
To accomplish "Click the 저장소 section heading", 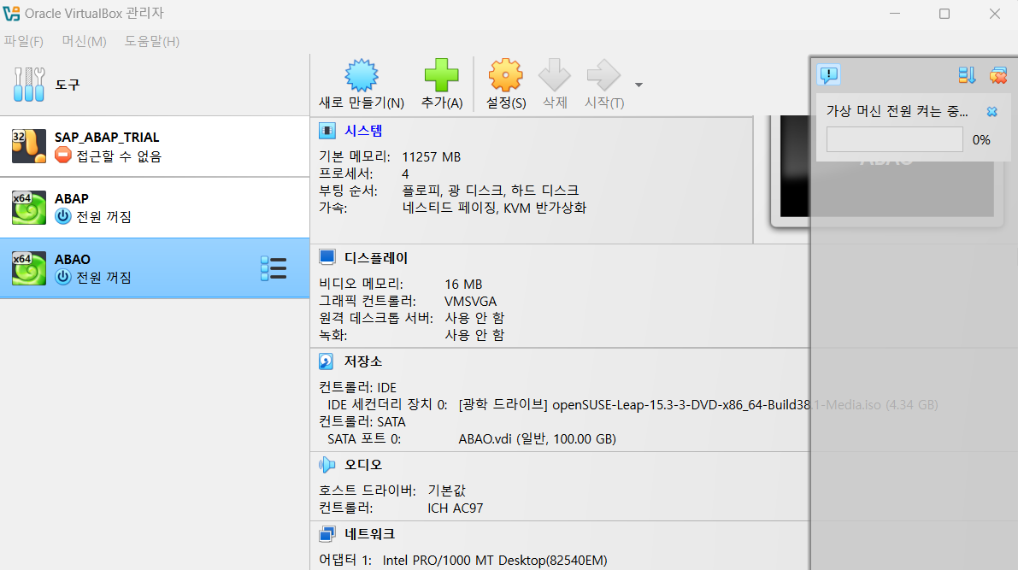I will click(x=363, y=361).
